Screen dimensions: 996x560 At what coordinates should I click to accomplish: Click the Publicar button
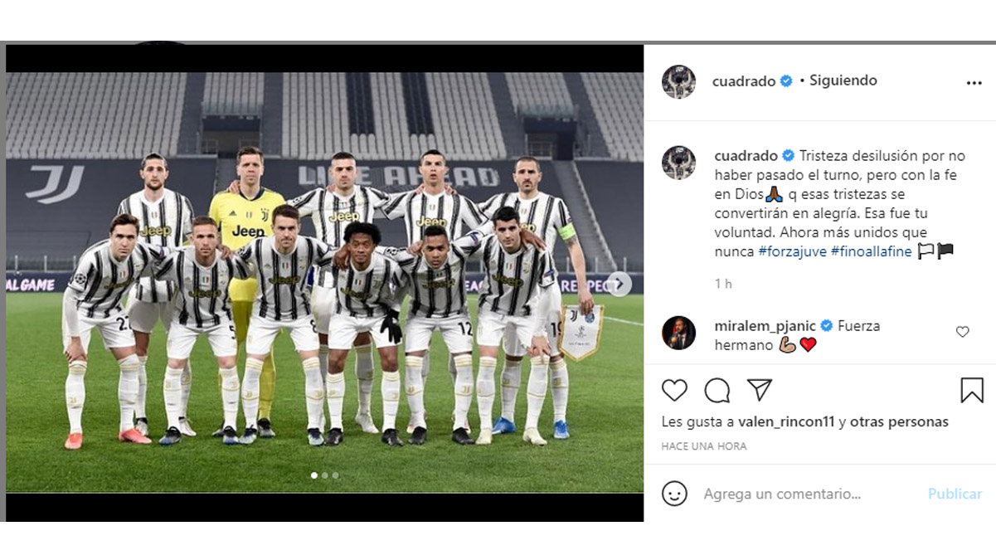click(x=955, y=494)
